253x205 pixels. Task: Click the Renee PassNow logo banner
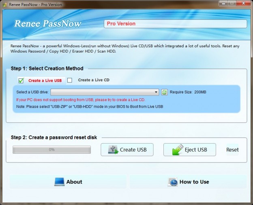(x=48, y=23)
